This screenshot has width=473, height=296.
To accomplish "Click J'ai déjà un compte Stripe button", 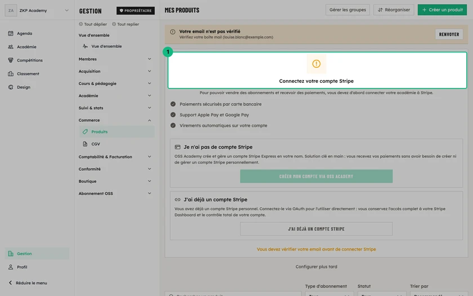I will pyautogui.click(x=316, y=229).
